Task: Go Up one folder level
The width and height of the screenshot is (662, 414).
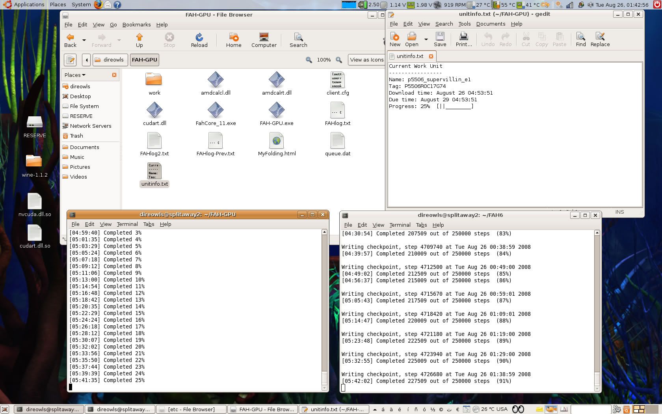Action: pos(139,40)
